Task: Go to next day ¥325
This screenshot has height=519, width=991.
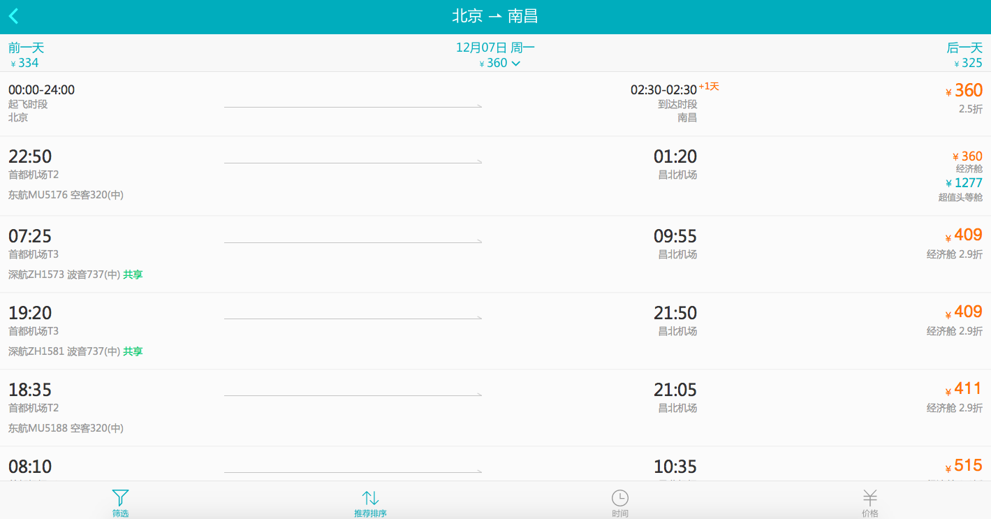Action: pos(964,55)
